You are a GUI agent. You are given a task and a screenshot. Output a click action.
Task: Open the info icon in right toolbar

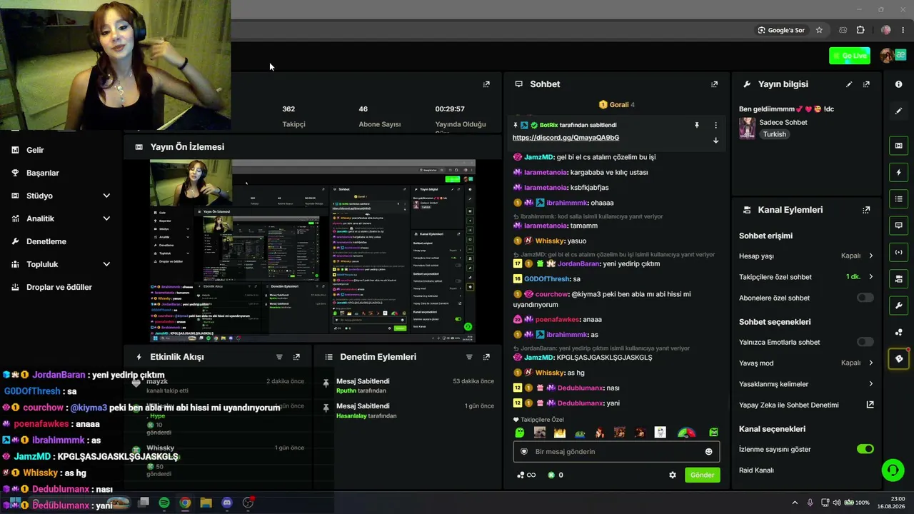[x=898, y=84]
